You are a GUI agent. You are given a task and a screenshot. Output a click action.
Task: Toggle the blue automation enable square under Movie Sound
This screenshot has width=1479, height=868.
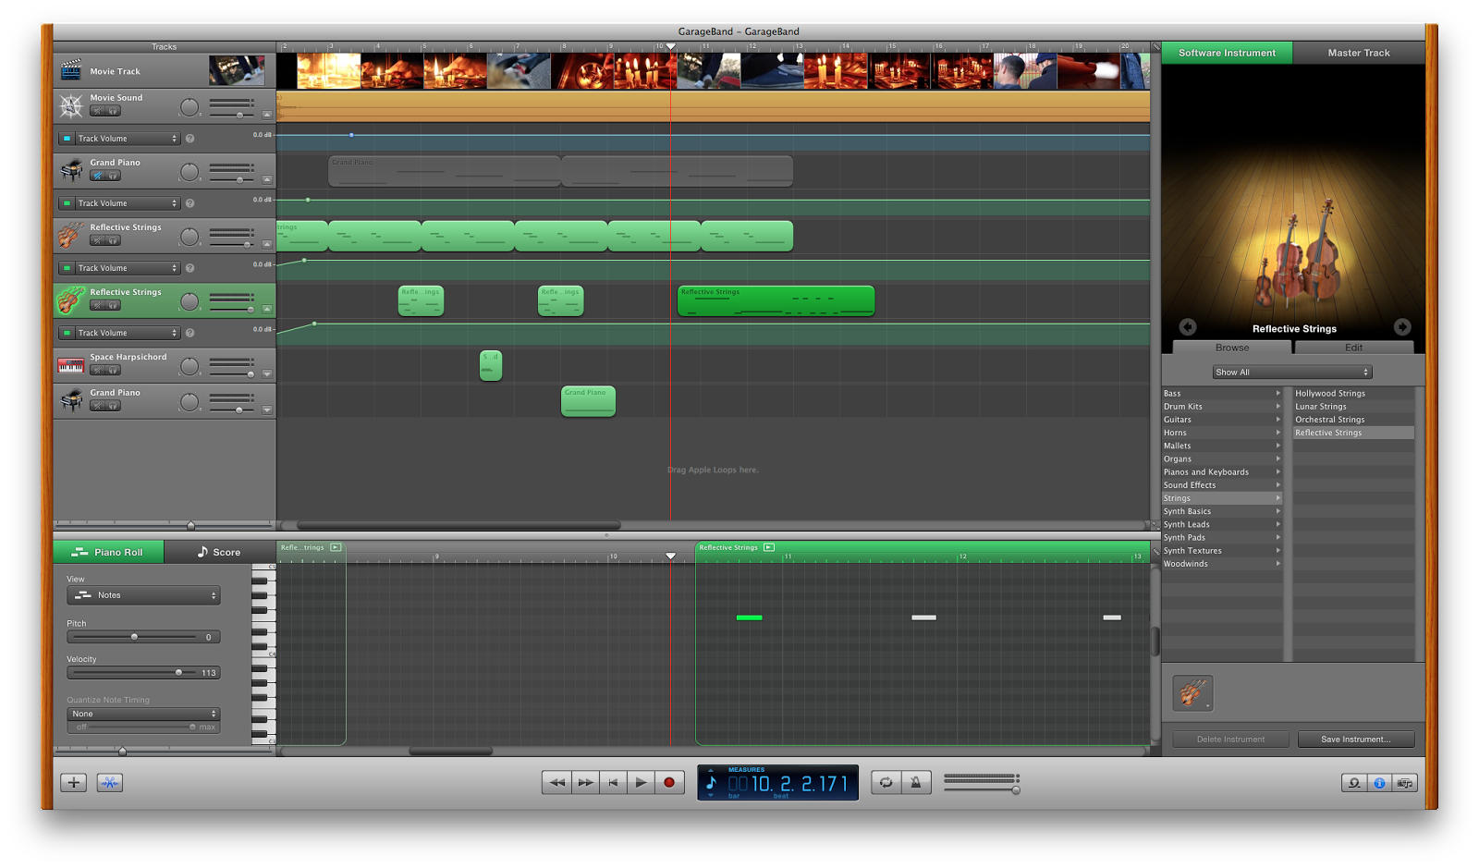pos(67,139)
